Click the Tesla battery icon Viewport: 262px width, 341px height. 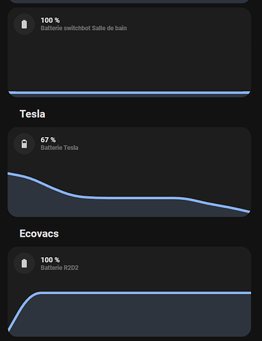click(24, 144)
